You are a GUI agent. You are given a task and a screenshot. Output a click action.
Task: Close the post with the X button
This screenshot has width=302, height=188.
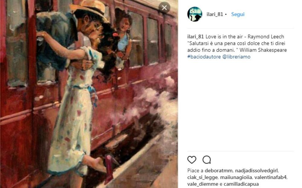tap(164, 8)
